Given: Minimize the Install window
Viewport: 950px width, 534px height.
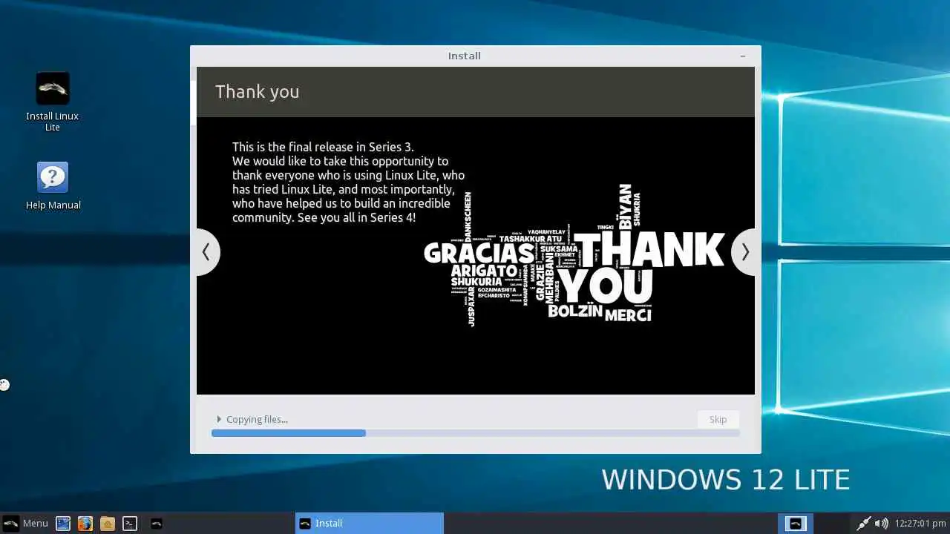Looking at the screenshot, I should (x=743, y=56).
